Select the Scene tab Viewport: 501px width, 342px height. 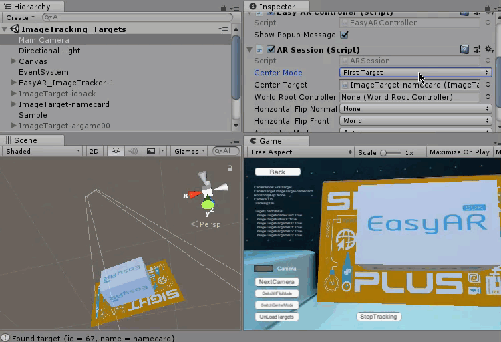[x=32, y=140]
